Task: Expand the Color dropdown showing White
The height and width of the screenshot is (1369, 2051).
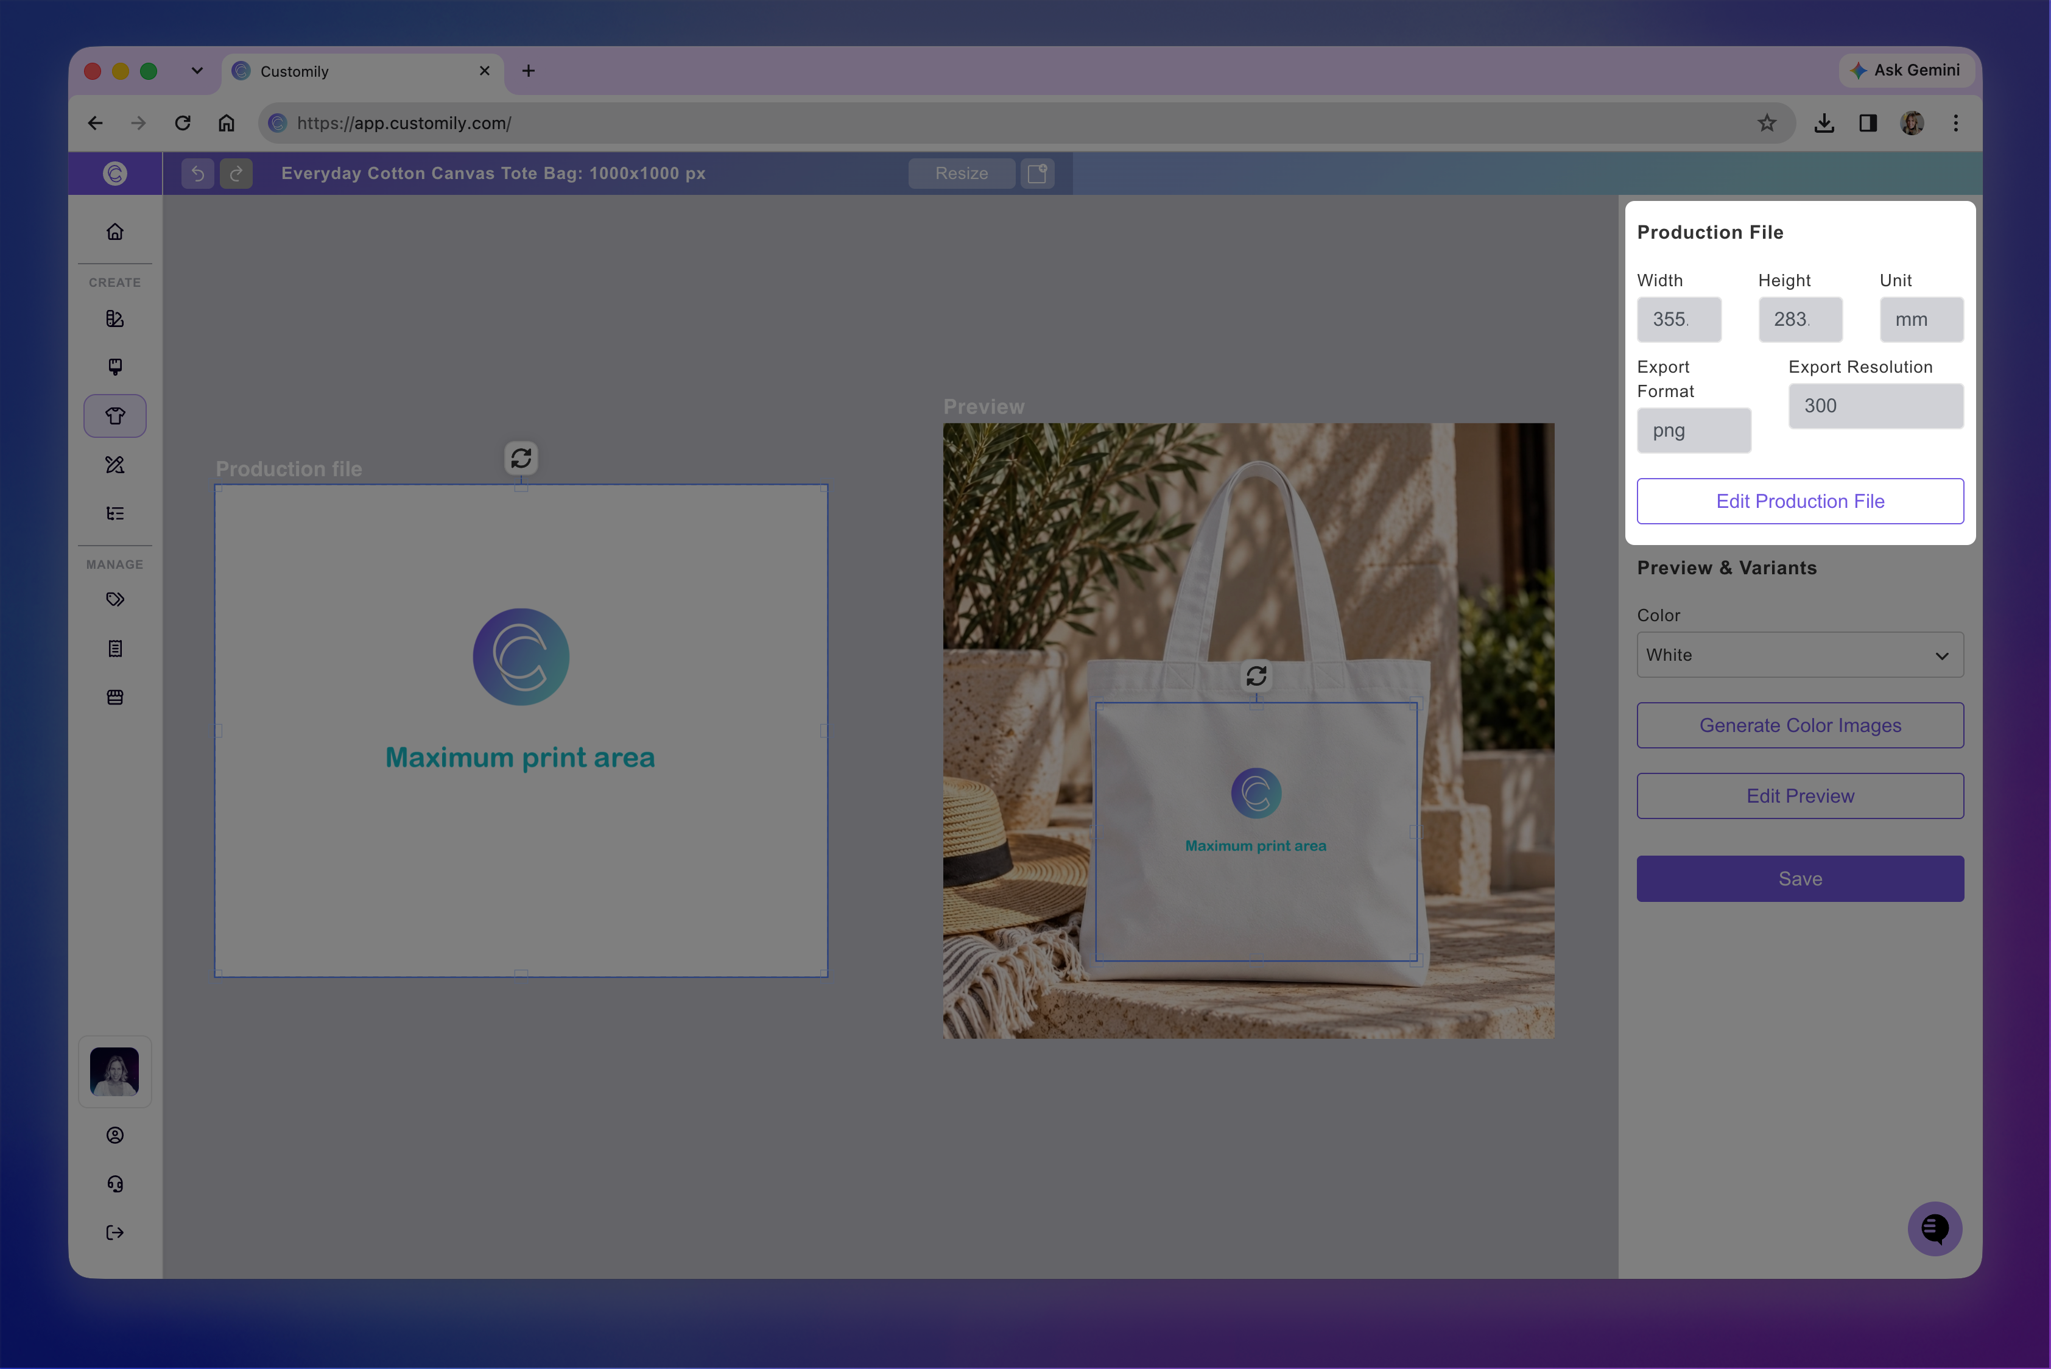Action: pyautogui.click(x=1800, y=655)
